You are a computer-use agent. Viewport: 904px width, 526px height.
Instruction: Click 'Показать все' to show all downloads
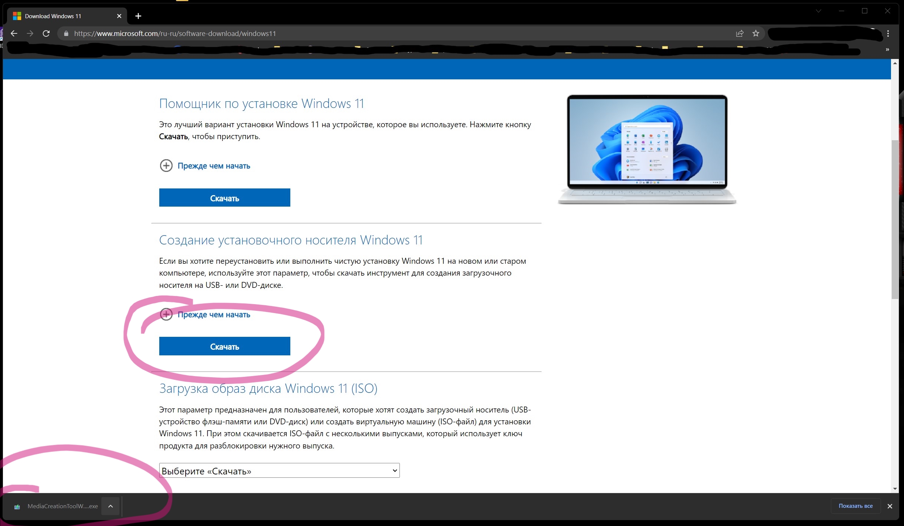coord(855,506)
